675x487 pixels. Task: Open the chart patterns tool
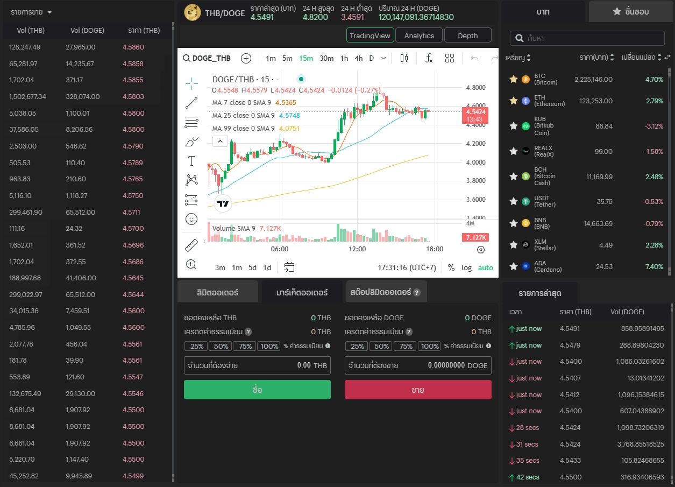[x=191, y=180]
